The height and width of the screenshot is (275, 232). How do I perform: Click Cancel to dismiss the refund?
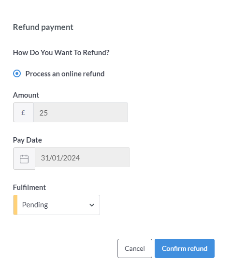(135, 248)
